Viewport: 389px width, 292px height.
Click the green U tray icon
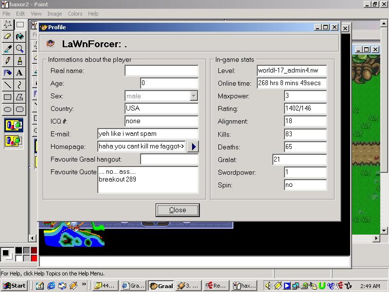[x=321, y=286]
